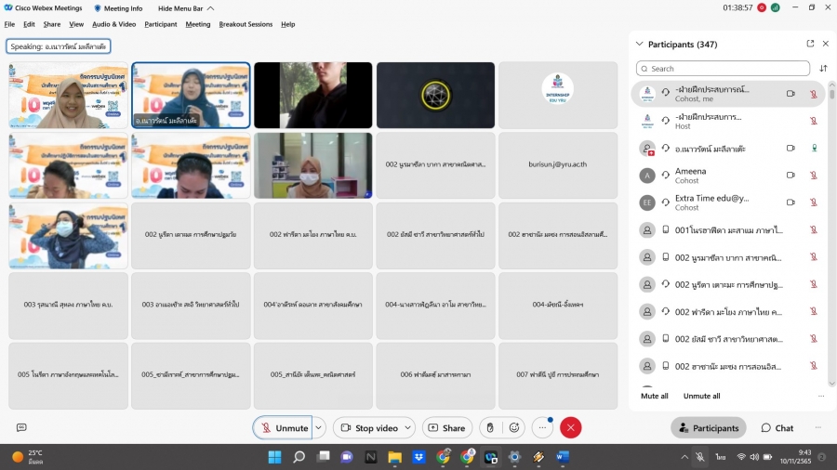The image size is (837, 470).
Task: Toggle Ameena's muted microphone icon
Action: [x=814, y=176]
